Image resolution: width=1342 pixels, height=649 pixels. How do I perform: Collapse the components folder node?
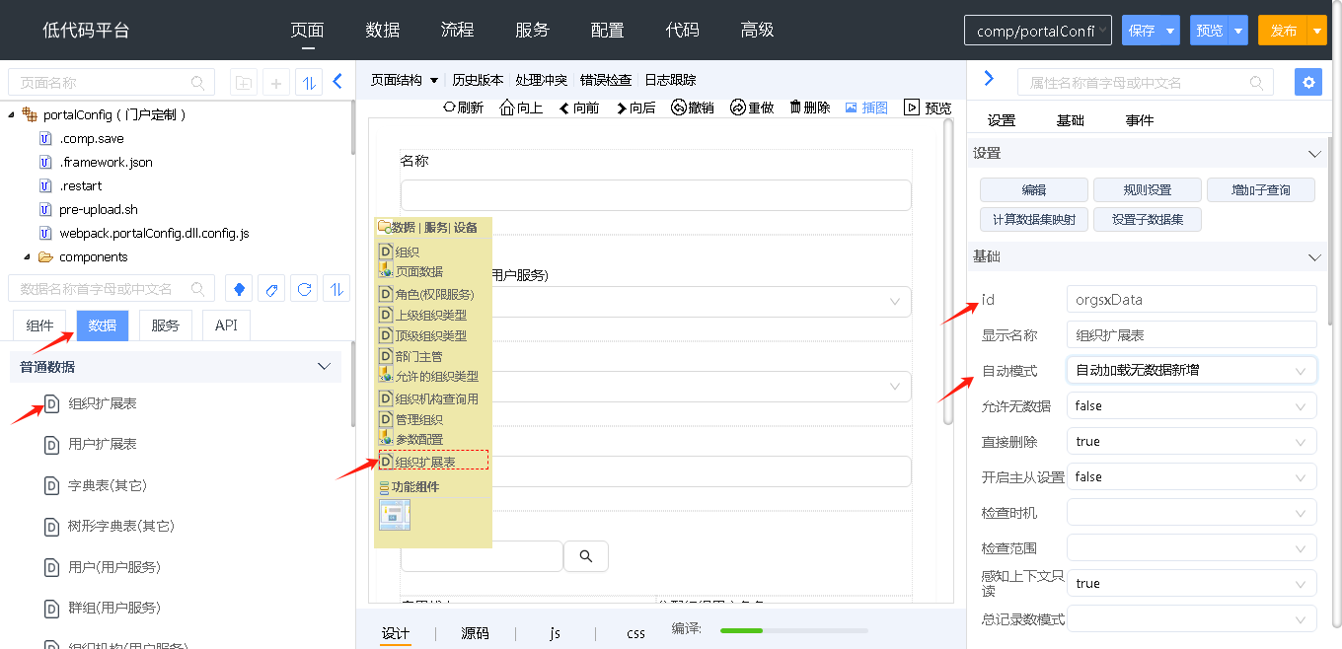pos(27,256)
